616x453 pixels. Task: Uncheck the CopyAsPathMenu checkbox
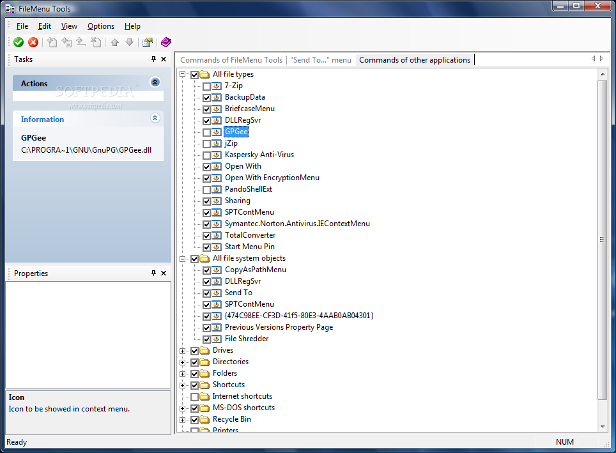pos(206,270)
